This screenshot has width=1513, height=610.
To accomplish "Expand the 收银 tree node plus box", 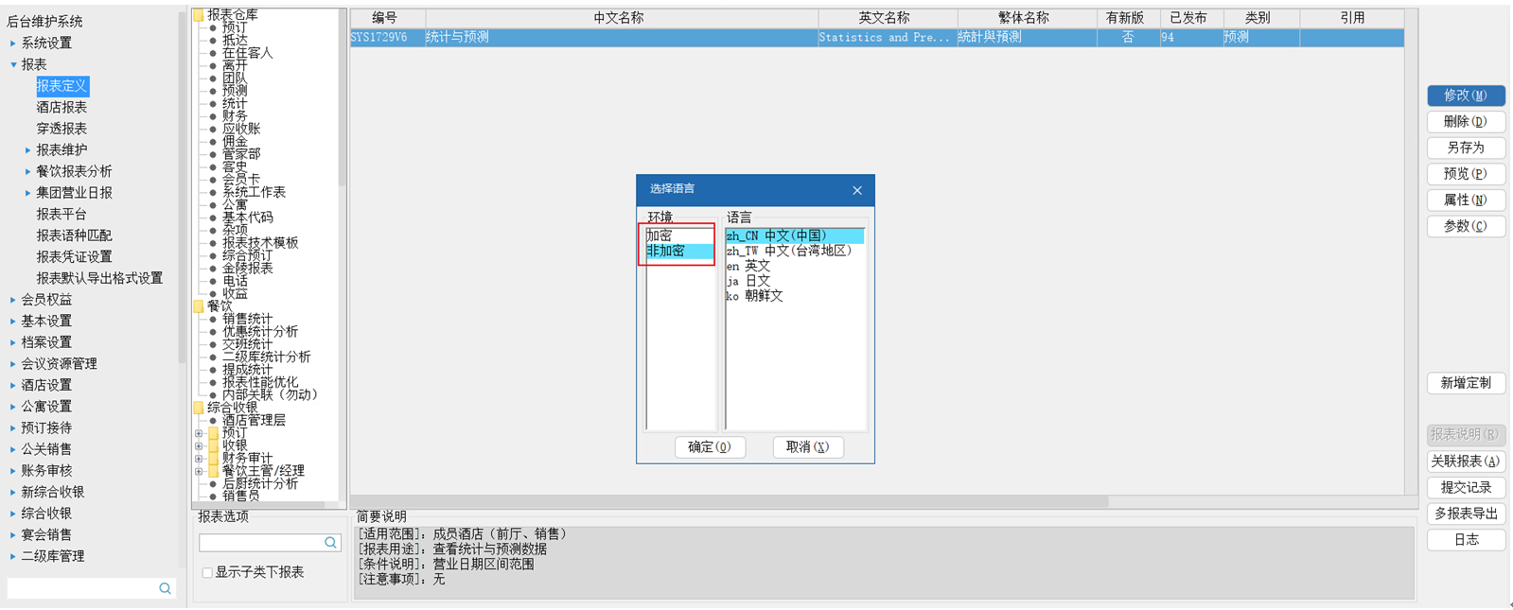I will [199, 445].
